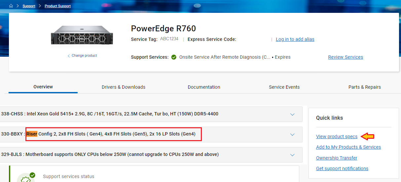
Task: Click the home icon in breadcrumb
Action: tap(11, 6)
